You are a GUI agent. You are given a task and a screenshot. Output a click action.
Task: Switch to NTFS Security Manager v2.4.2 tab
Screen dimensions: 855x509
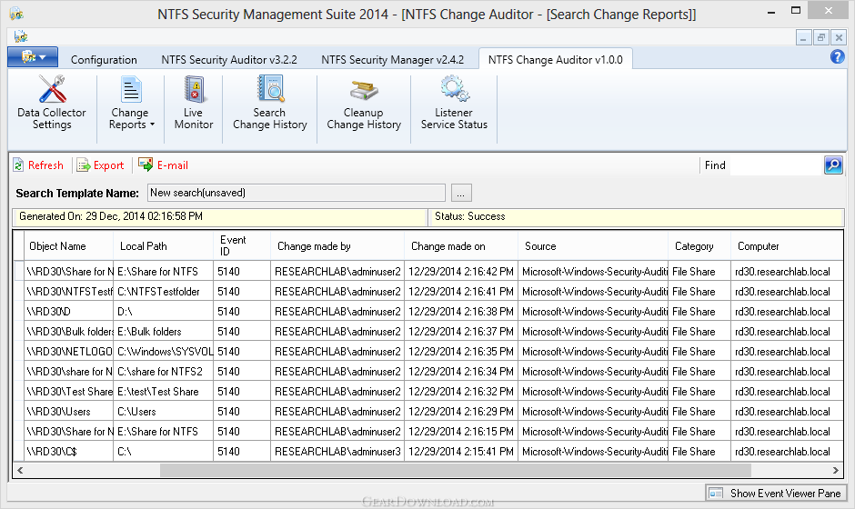(393, 59)
